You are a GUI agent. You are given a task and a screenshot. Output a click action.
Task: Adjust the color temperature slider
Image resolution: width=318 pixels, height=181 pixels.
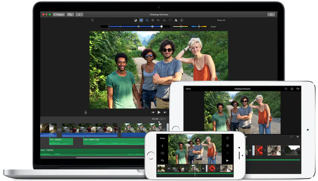pos(199,27)
